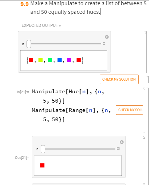
Task: Click the plus icon in expected output Manipulate
Action: click(107, 37)
